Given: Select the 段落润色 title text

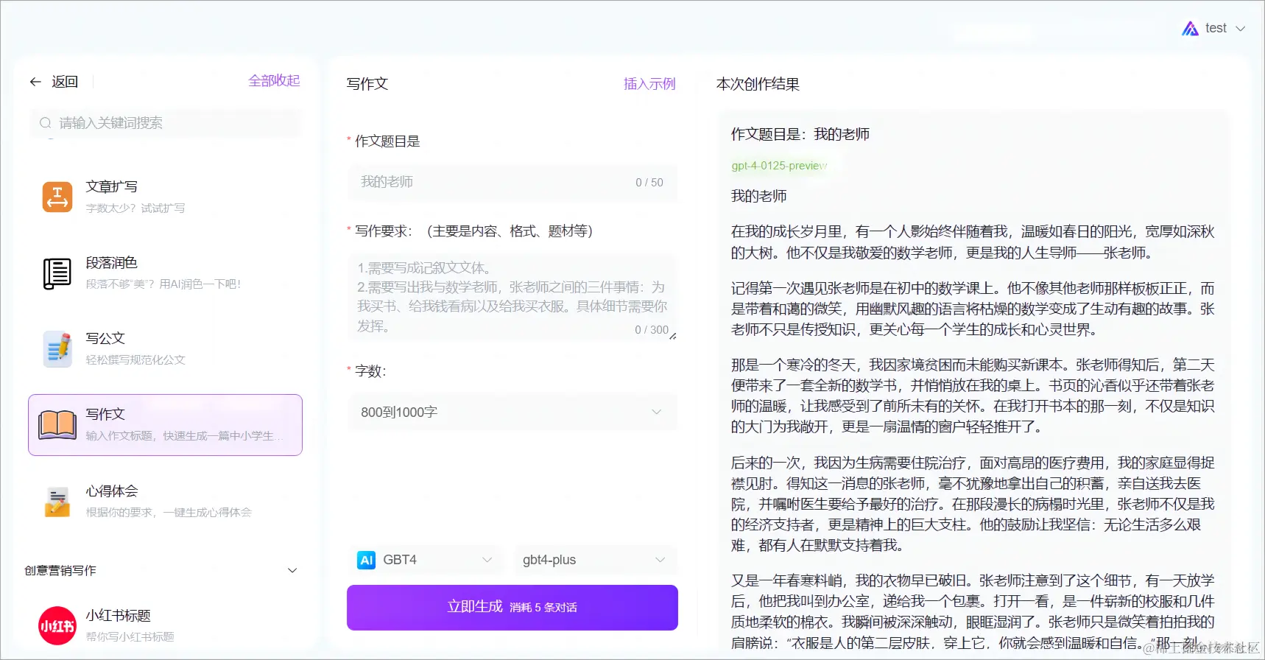Looking at the screenshot, I should [x=111, y=263].
